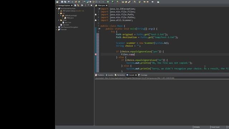Click the Save All toolbar icon

click(x=65, y=2)
